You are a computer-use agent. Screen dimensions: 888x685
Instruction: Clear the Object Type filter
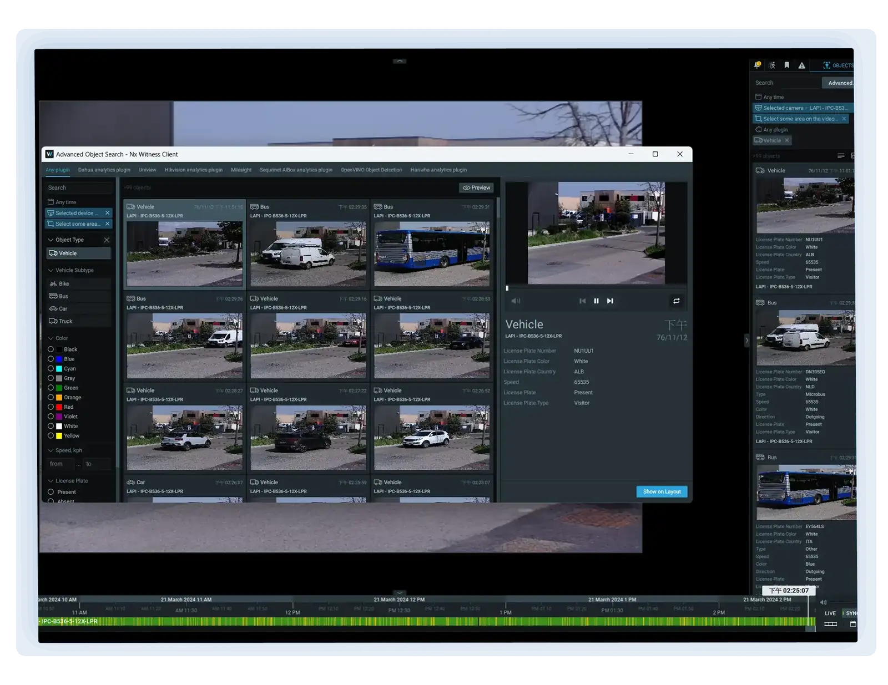107,240
